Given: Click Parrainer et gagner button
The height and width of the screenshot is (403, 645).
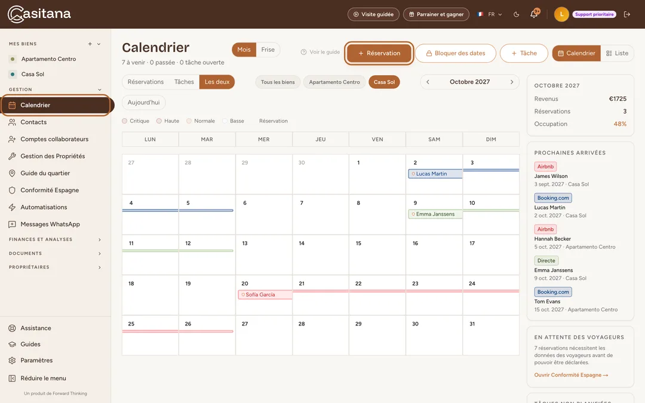Looking at the screenshot, I should 436,14.
